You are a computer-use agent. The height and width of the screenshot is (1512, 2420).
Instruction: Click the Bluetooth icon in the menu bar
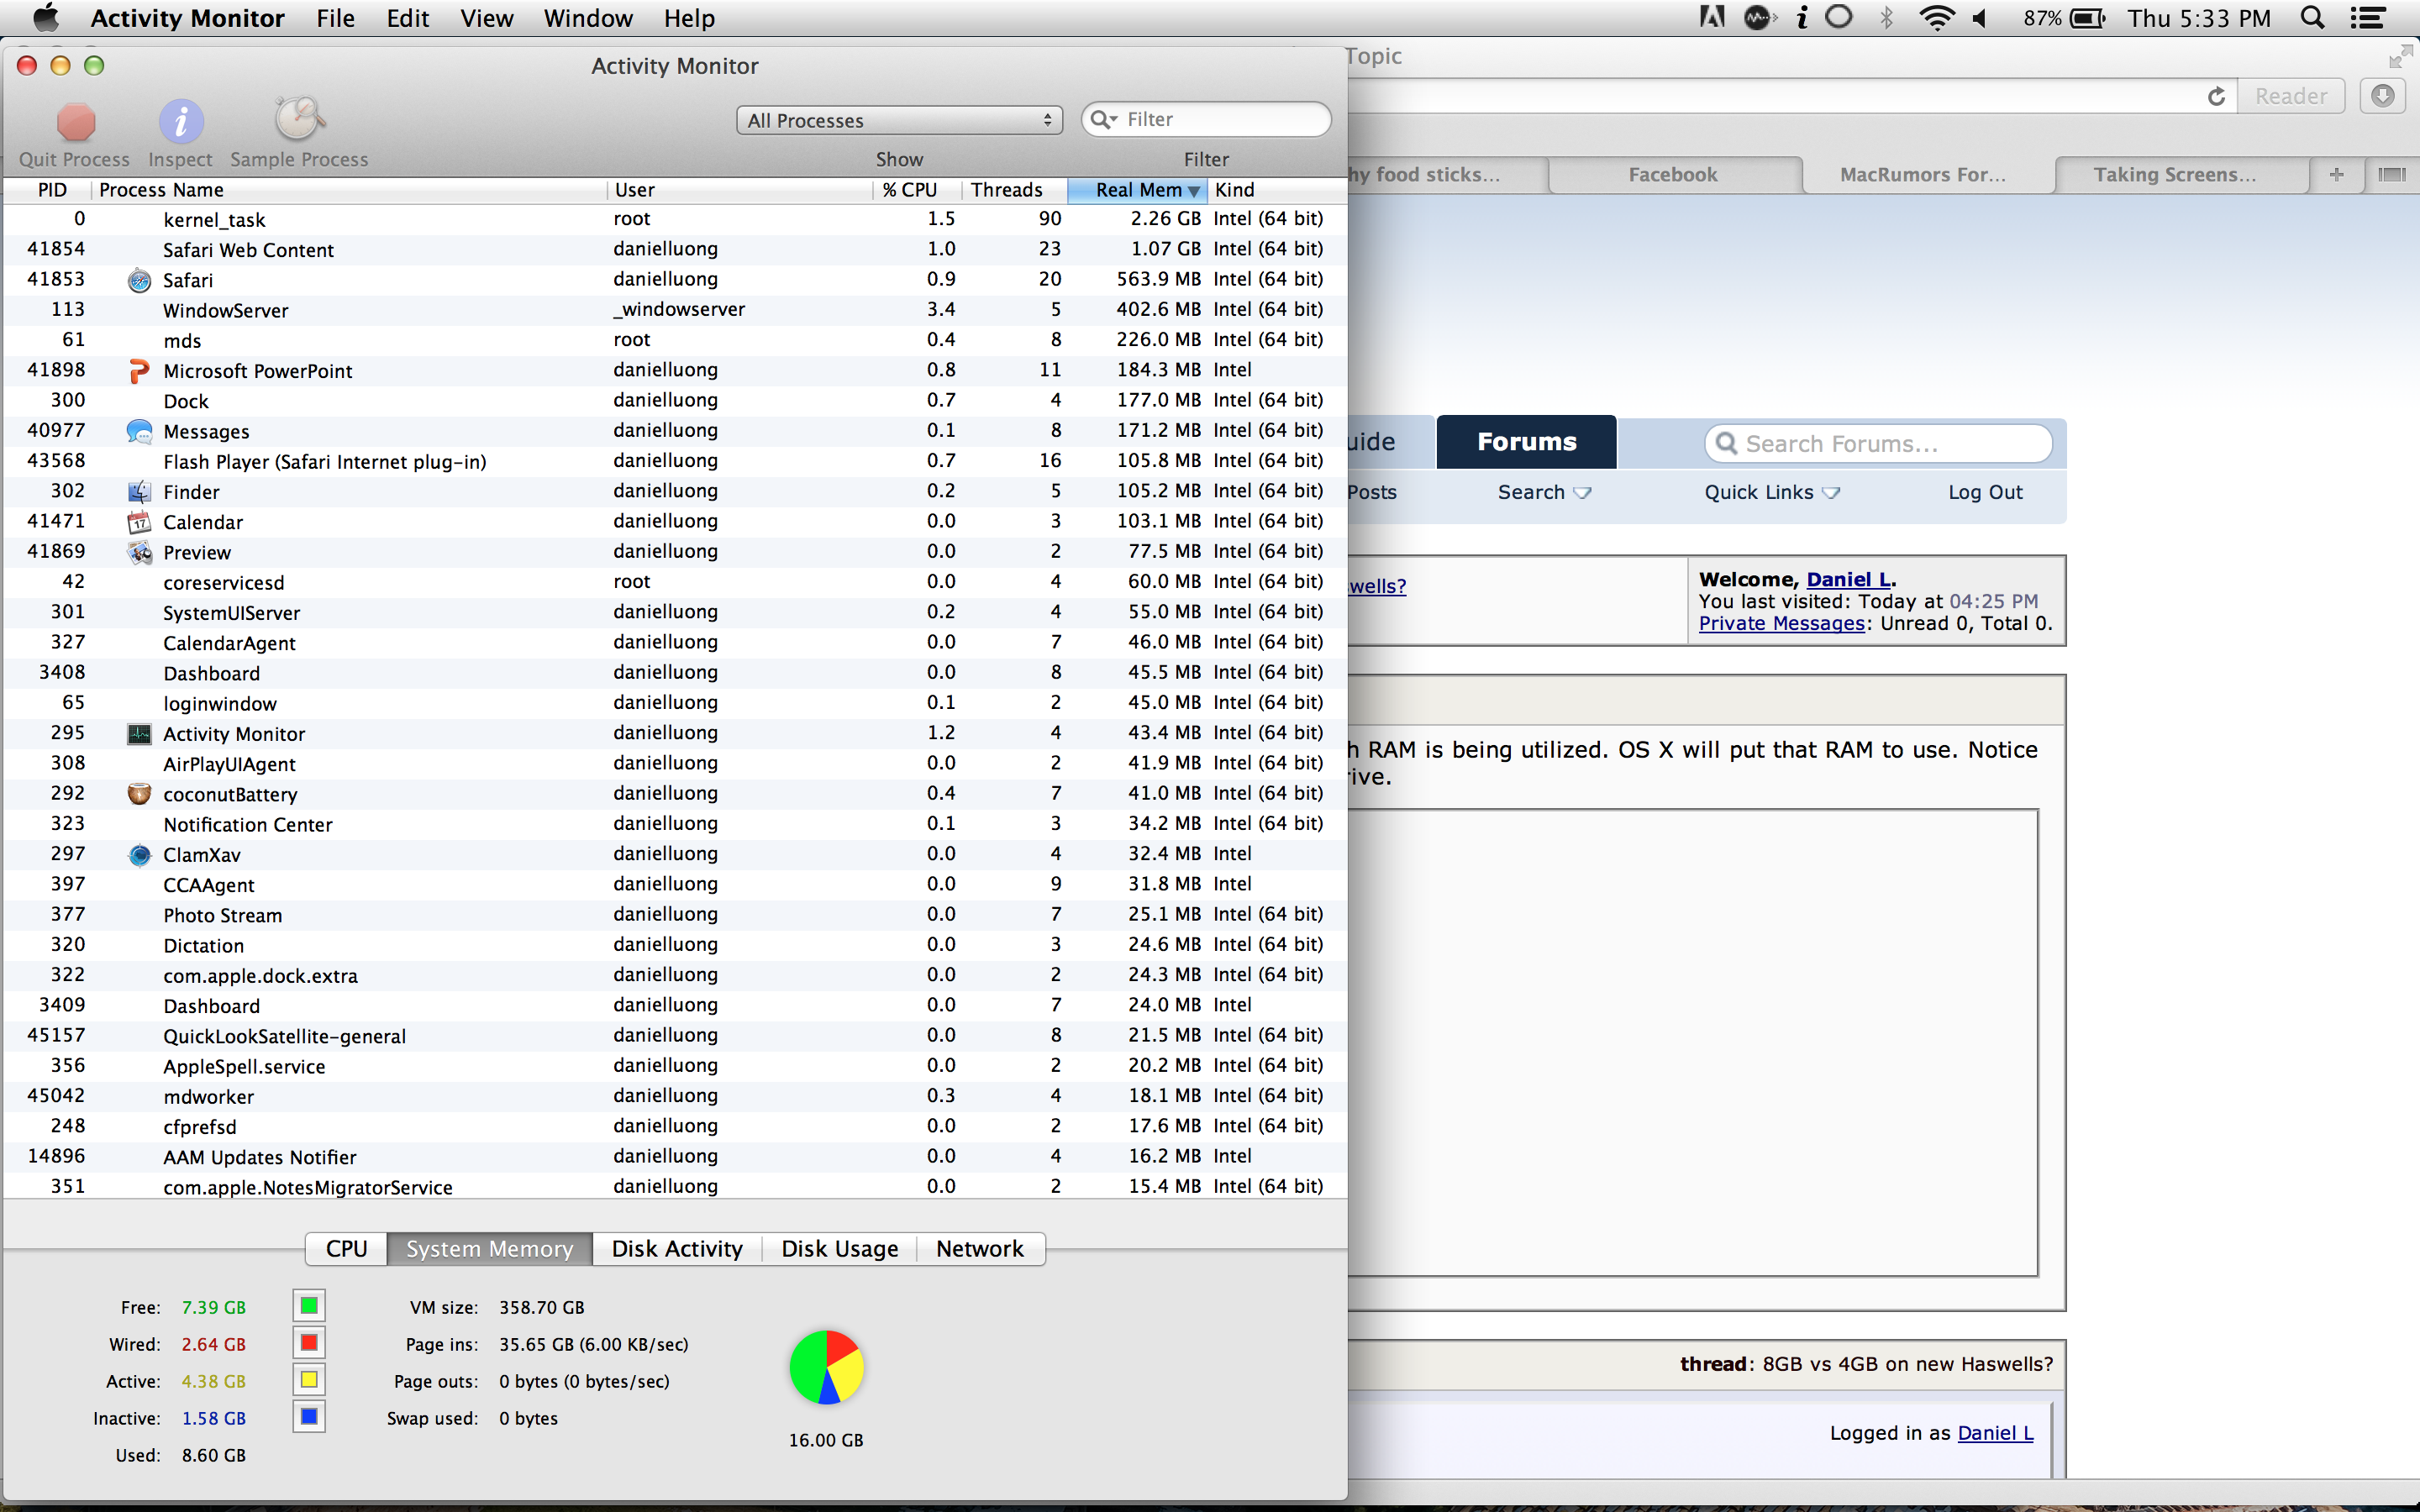point(1886,18)
